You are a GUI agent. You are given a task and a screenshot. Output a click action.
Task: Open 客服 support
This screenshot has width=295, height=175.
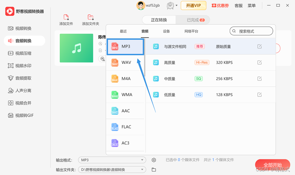click(x=239, y=6)
